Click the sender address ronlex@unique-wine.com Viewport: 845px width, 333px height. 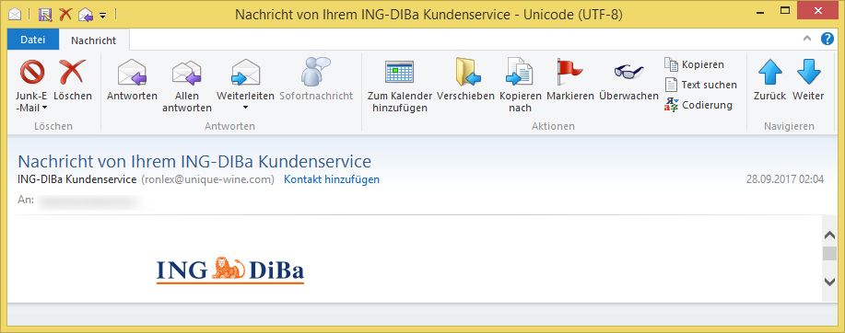pyautogui.click(x=207, y=179)
